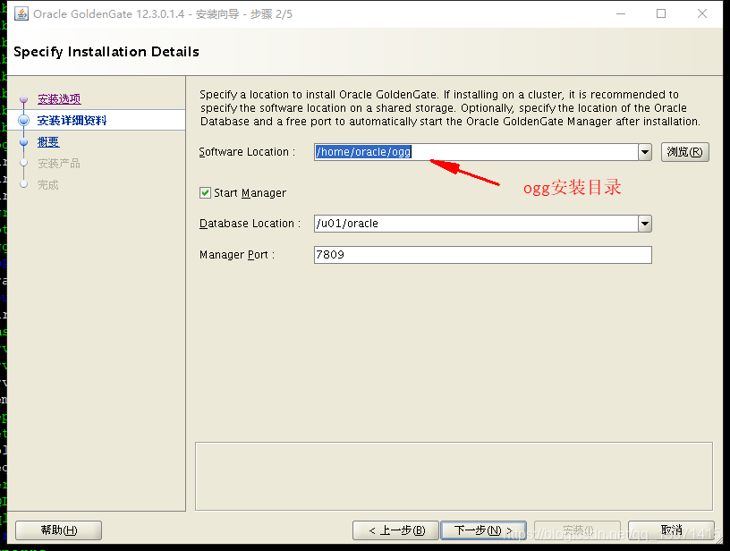Viewport: 730px width, 551px height.
Task: Open the Database Location dropdown
Action: click(x=646, y=223)
